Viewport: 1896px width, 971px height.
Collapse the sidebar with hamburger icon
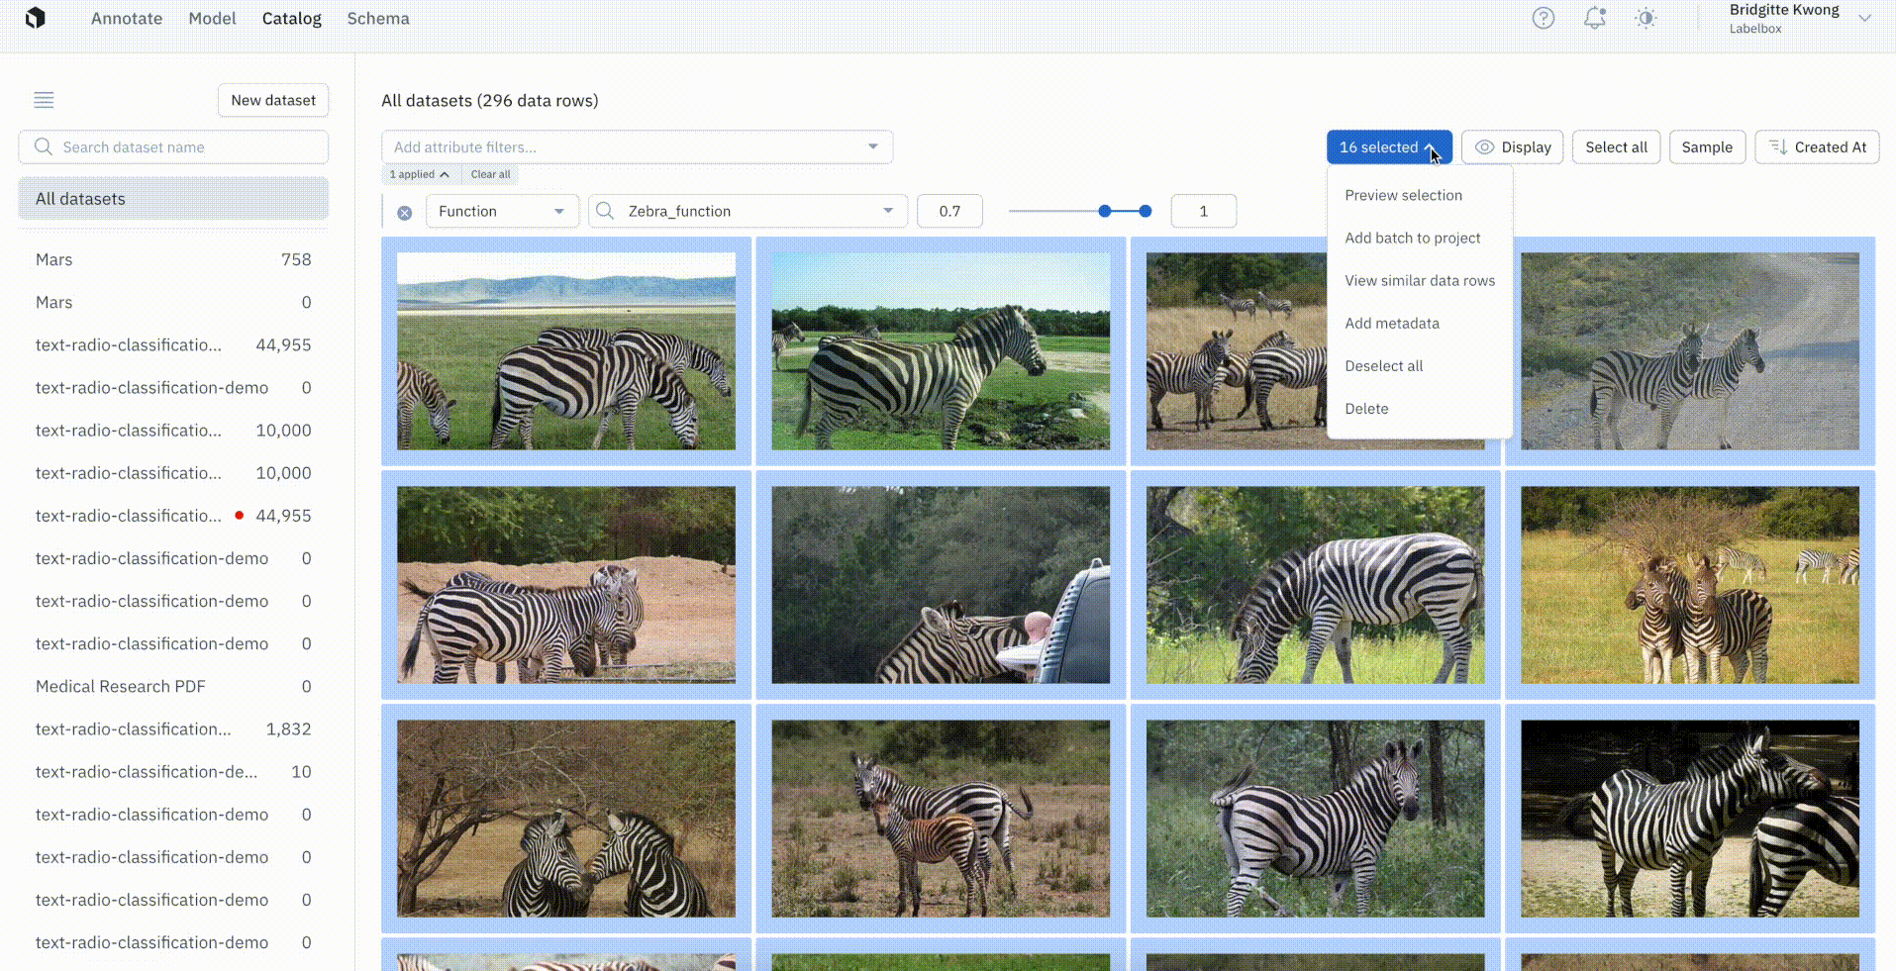pos(44,100)
